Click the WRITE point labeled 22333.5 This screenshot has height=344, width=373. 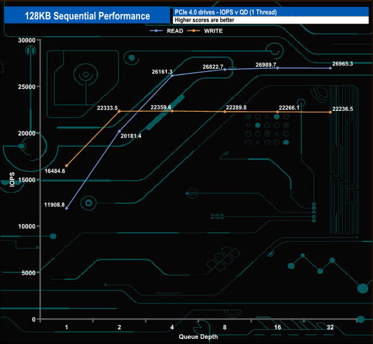(119, 111)
